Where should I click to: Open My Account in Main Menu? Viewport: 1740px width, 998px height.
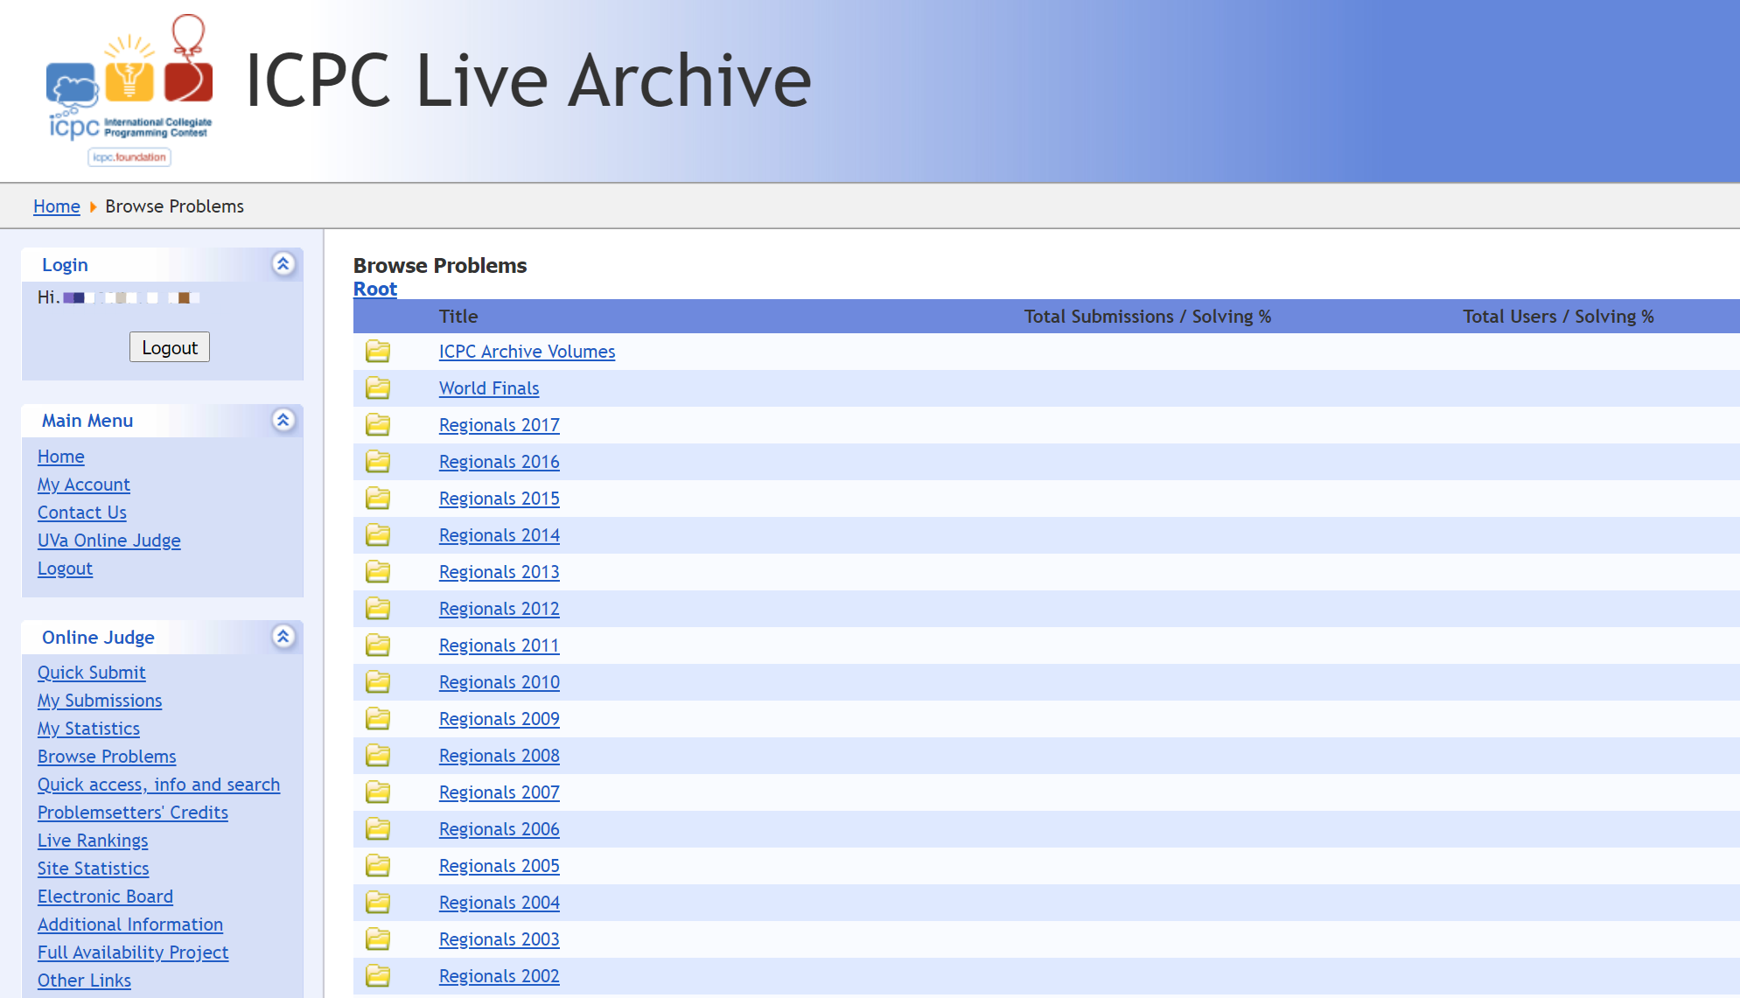coord(83,485)
